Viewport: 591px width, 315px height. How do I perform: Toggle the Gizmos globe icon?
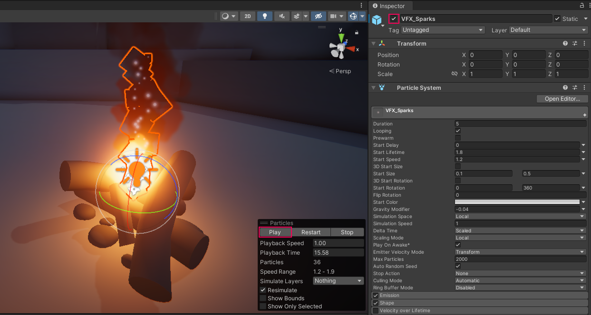click(x=353, y=16)
